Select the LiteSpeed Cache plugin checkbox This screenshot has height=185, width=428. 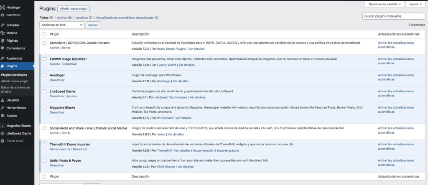point(44,91)
